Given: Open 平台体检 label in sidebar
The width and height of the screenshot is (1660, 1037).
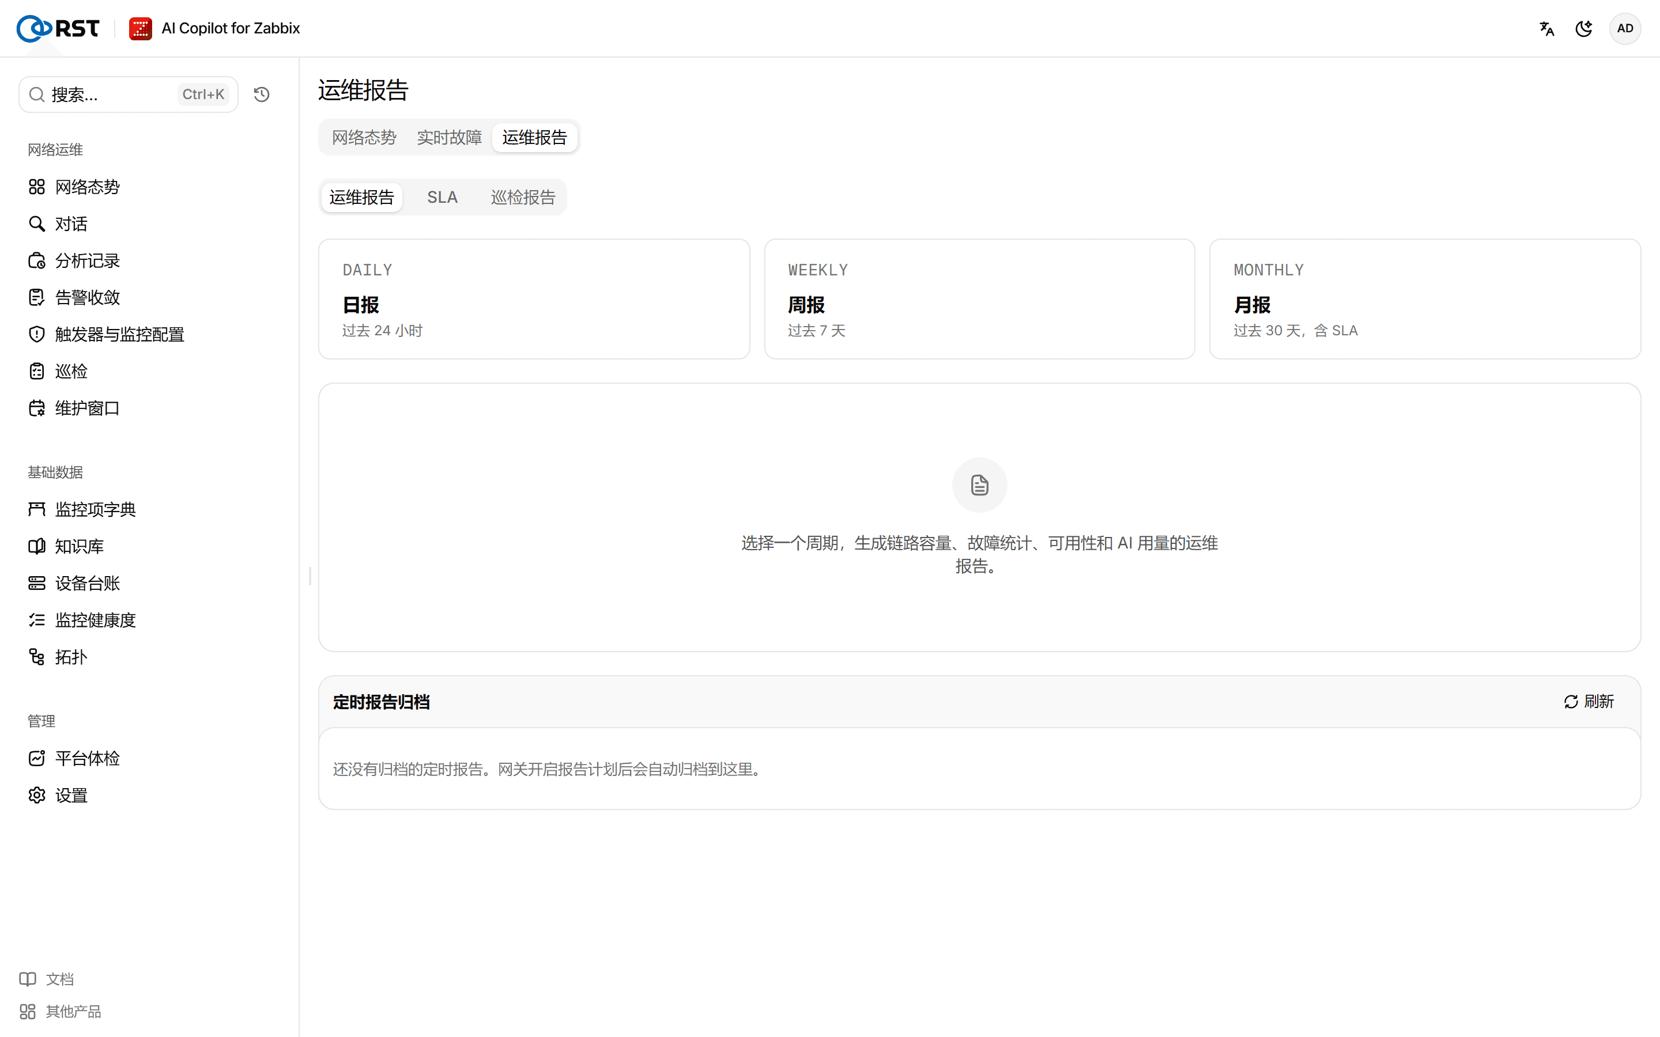Looking at the screenshot, I should tap(87, 758).
